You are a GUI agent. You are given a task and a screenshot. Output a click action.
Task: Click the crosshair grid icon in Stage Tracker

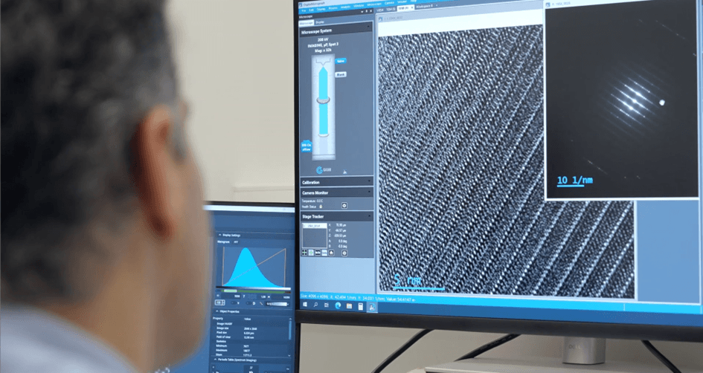click(304, 253)
